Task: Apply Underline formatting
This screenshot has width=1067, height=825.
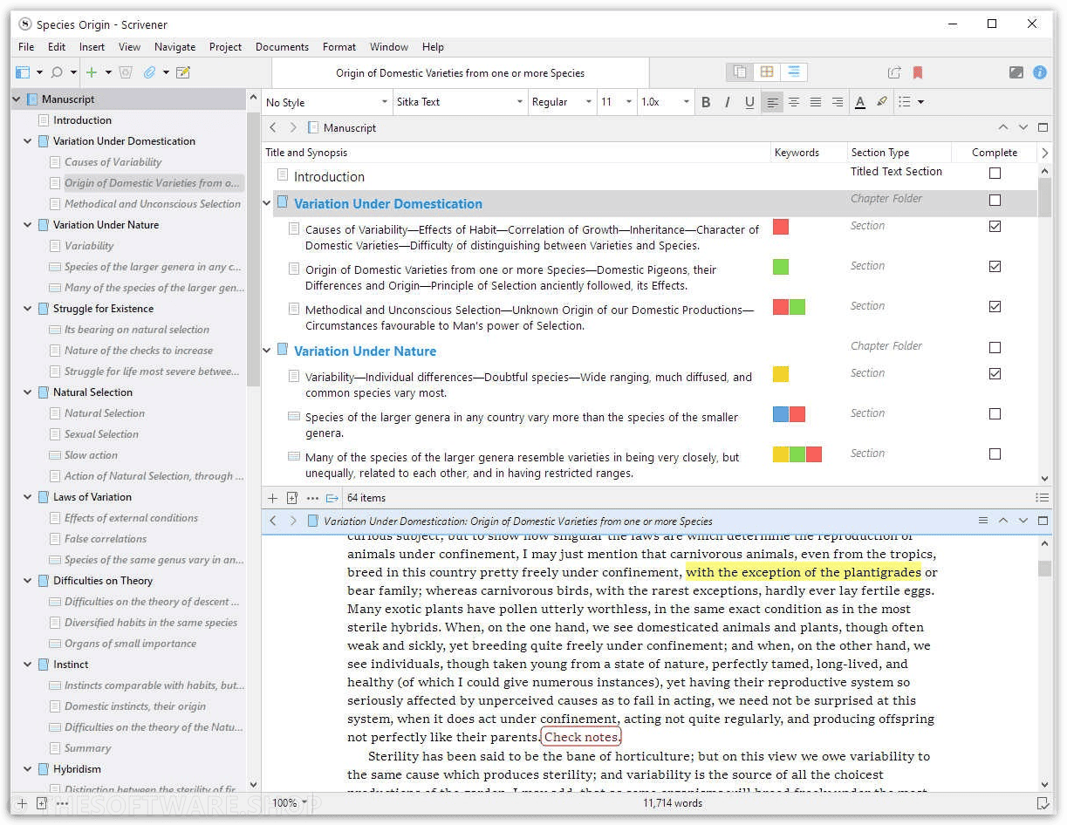Action: tap(749, 102)
